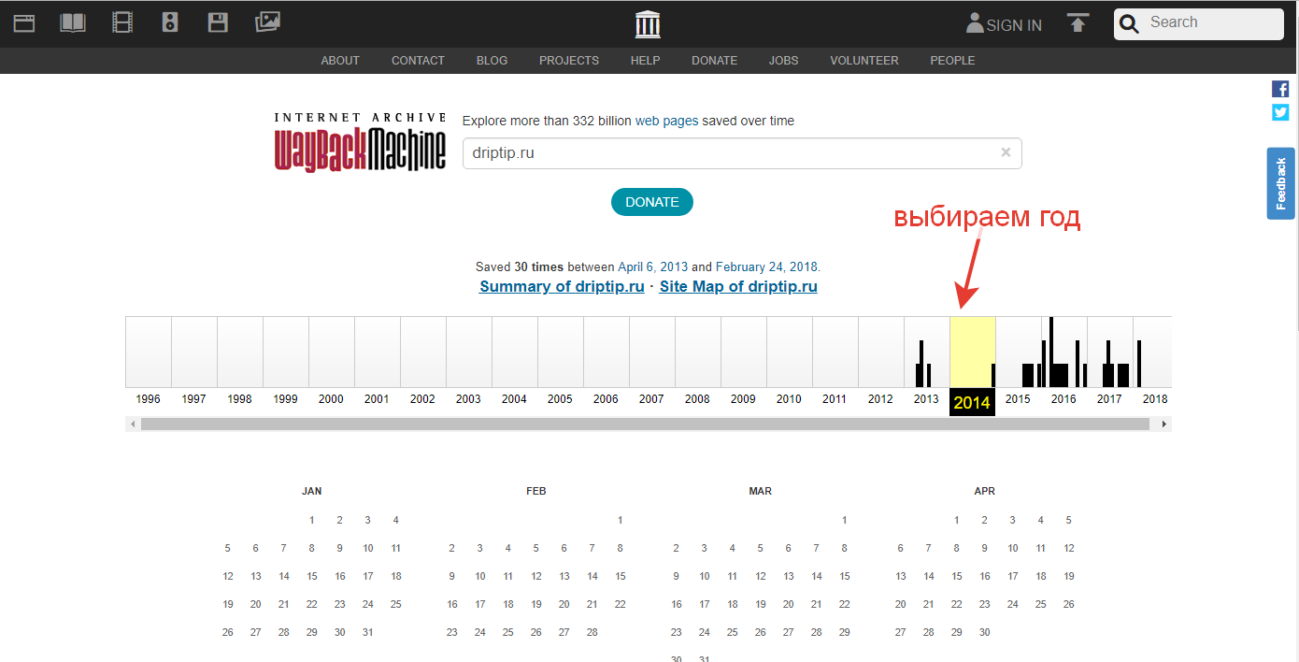Click the Internet Archive building logo
This screenshot has height=662, width=1299.
(648, 24)
